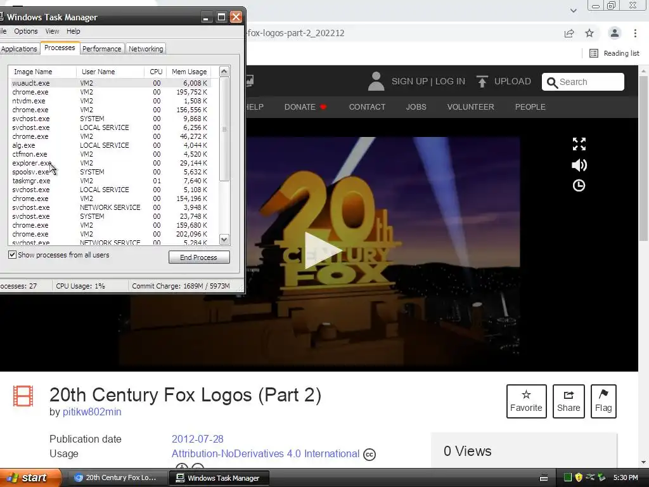This screenshot has width=649, height=487.
Task: Open DONATE in navigation bar
Action: pos(305,107)
